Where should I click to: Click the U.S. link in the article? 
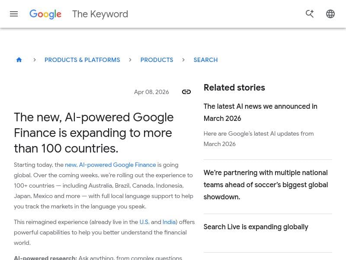point(144,222)
